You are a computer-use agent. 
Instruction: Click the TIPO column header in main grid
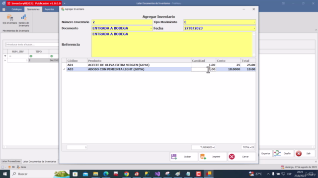click(x=39, y=51)
